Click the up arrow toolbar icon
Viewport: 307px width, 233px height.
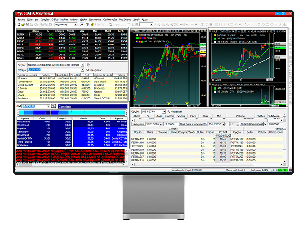[192, 24]
